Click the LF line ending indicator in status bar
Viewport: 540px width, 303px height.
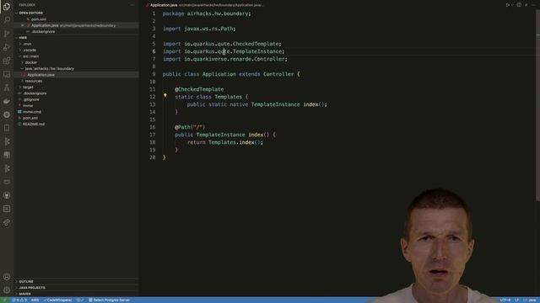coord(516,300)
